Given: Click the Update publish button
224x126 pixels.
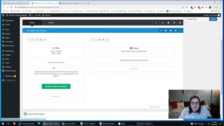Looking at the screenshot, I should [213, 19].
